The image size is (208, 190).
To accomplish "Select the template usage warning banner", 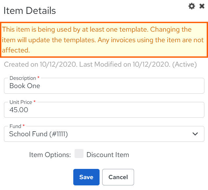I will coord(104,40).
